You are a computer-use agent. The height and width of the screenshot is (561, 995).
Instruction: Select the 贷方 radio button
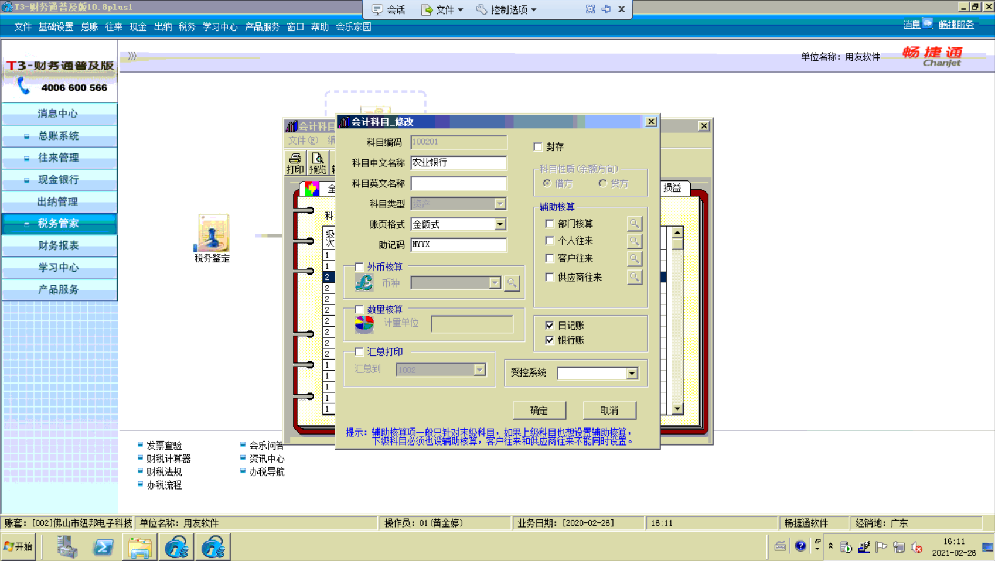(x=602, y=183)
